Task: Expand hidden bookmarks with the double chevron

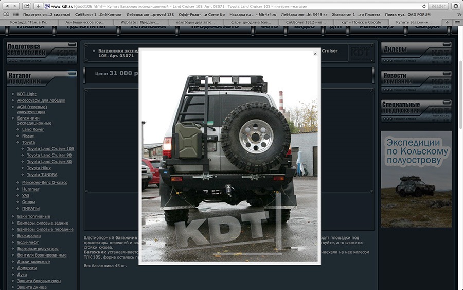Action: tap(458, 14)
